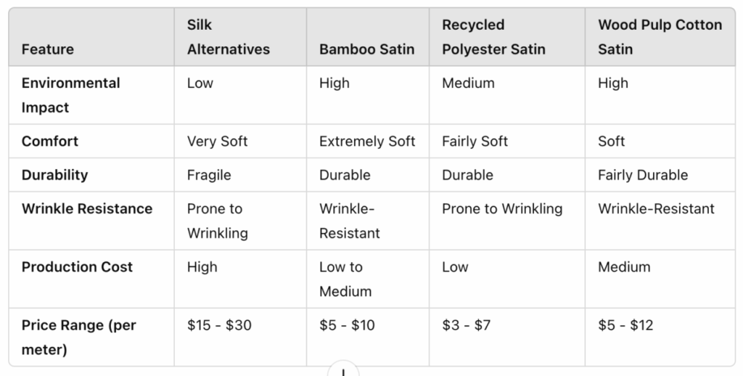
Task: Click the Comfort row label
Action: click(50, 142)
